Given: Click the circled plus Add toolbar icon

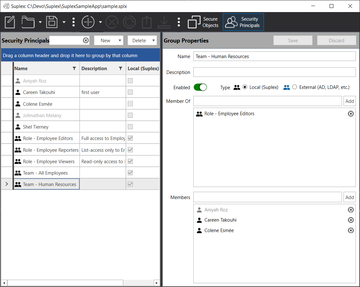Looking at the screenshot, I should (x=88, y=22).
